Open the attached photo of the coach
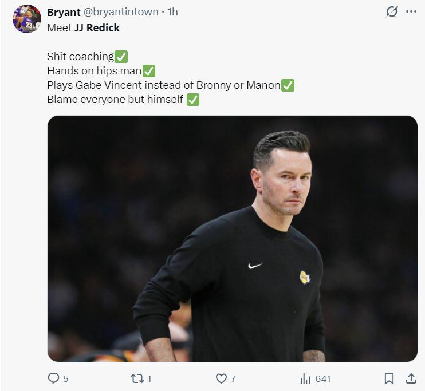This screenshot has width=425, height=391. tap(232, 238)
